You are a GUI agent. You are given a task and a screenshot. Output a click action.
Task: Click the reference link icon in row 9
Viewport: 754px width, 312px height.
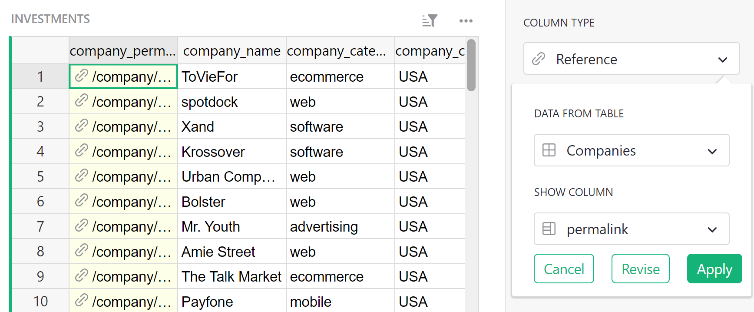coord(82,276)
